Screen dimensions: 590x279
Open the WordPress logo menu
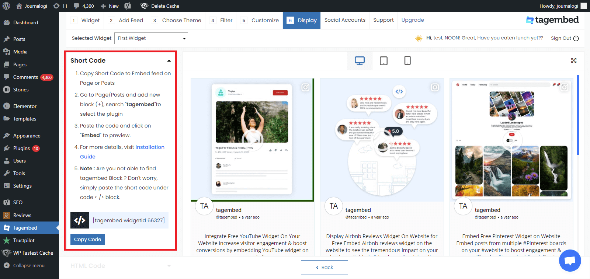pos(6,6)
